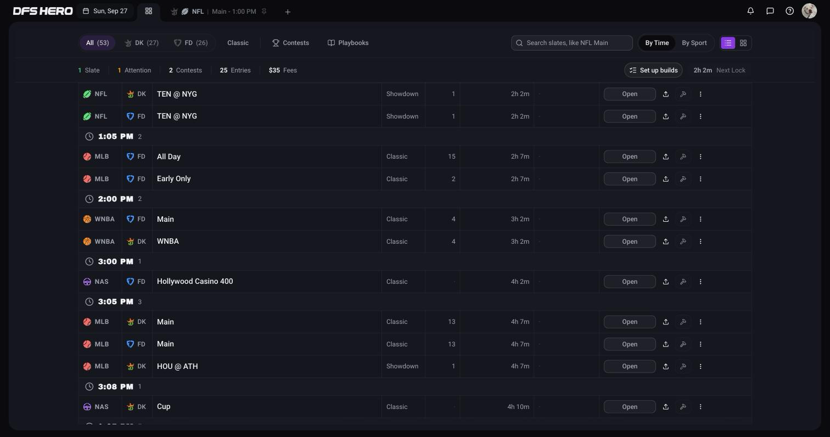Upload icon for MLB DK Main row

tap(666, 322)
